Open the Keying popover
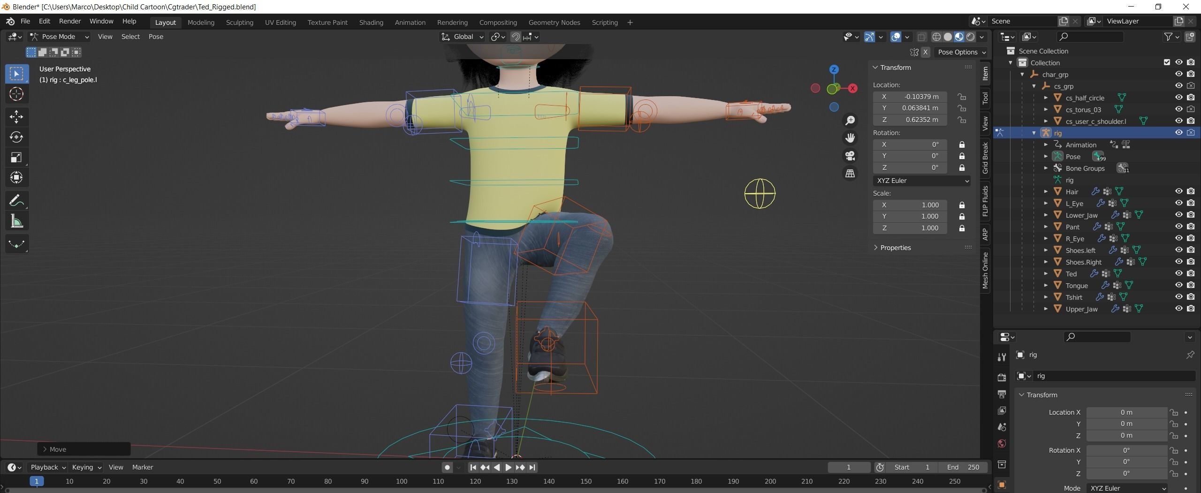The image size is (1201, 493). 87,467
